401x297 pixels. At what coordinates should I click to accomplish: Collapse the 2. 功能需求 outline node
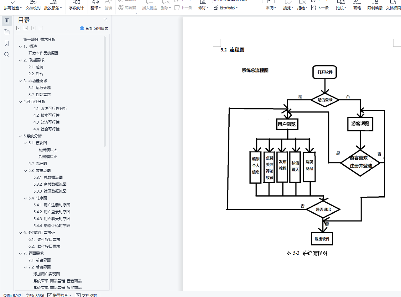pos(20,60)
